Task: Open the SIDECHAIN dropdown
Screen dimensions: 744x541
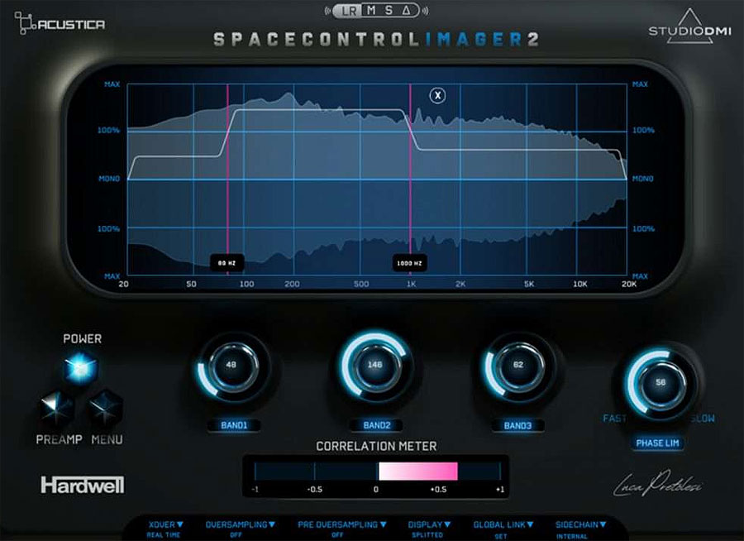Action: 581,524
